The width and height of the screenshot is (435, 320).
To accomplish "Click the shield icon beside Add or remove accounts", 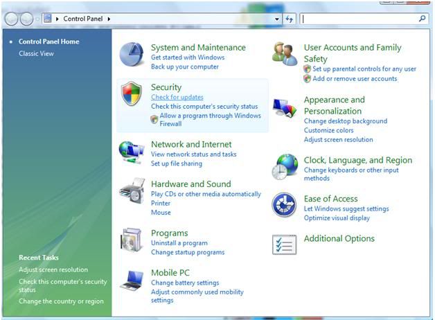I will pyautogui.click(x=307, y=79).
